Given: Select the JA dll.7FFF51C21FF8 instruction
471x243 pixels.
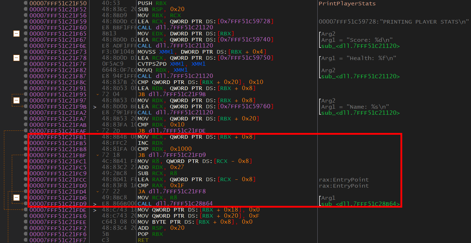Looking at the screenshot, I should 172,192.
